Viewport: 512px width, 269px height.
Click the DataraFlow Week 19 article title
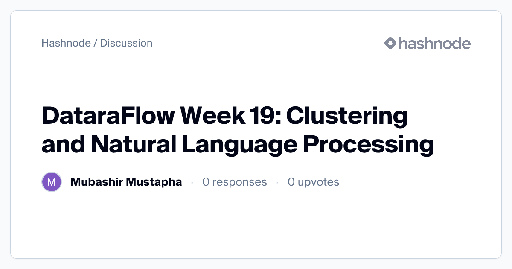pos(225,115)
